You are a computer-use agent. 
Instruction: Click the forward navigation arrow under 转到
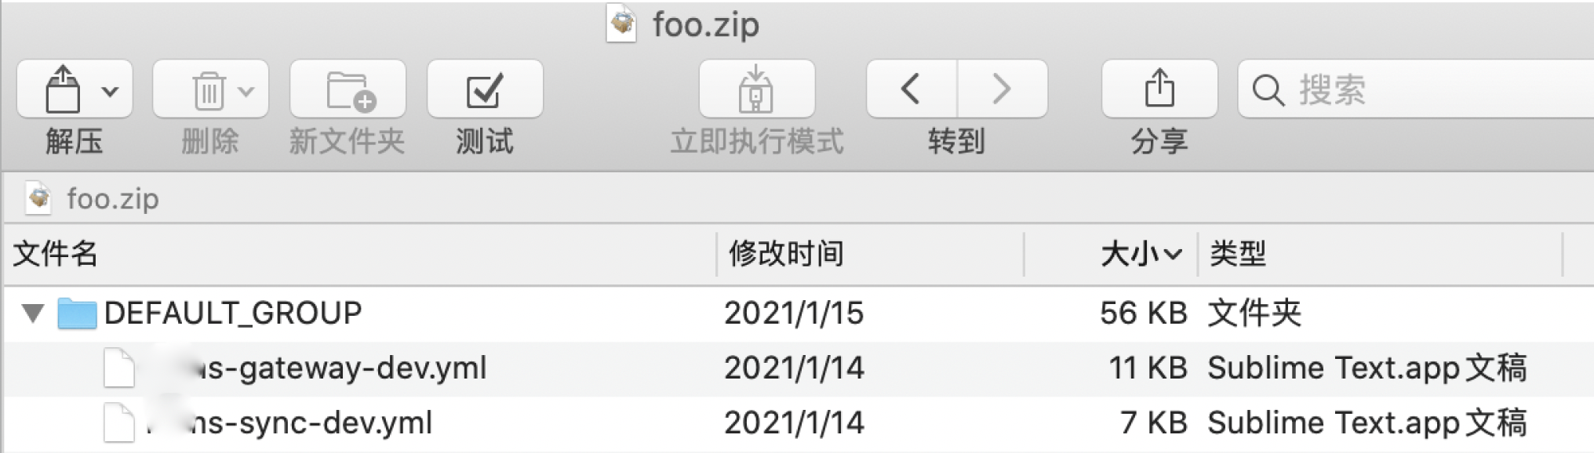(x=1002, y=89)
